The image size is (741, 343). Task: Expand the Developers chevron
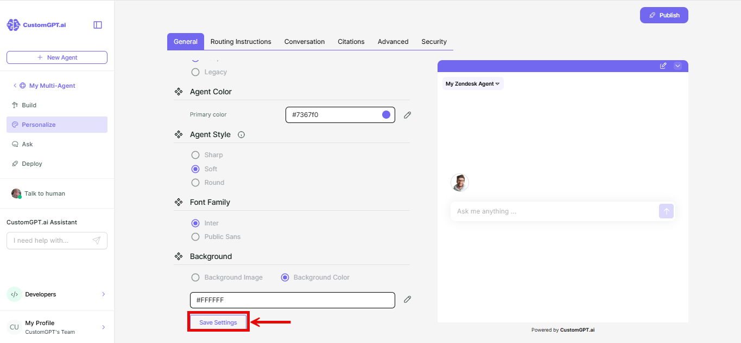point(104,294)
